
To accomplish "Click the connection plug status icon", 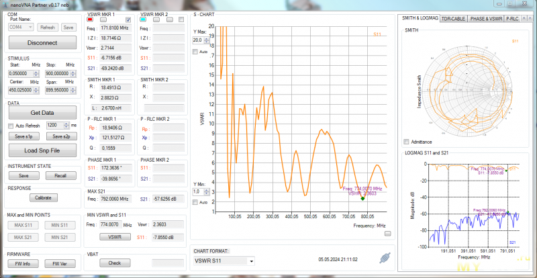I will (385, 258).
